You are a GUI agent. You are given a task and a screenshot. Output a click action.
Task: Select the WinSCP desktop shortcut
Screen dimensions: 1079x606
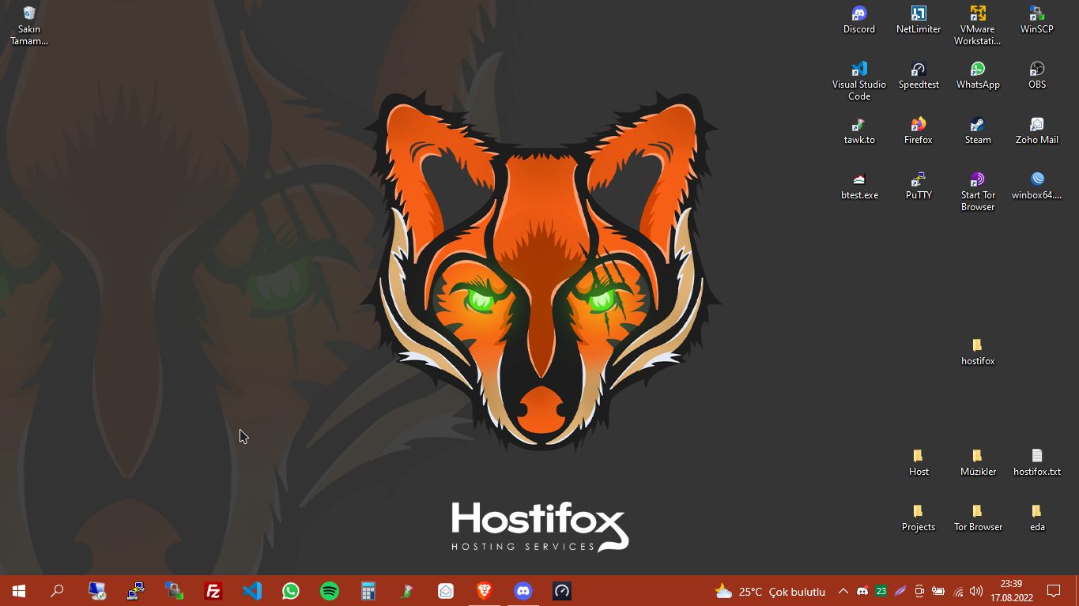[1037, 21]
